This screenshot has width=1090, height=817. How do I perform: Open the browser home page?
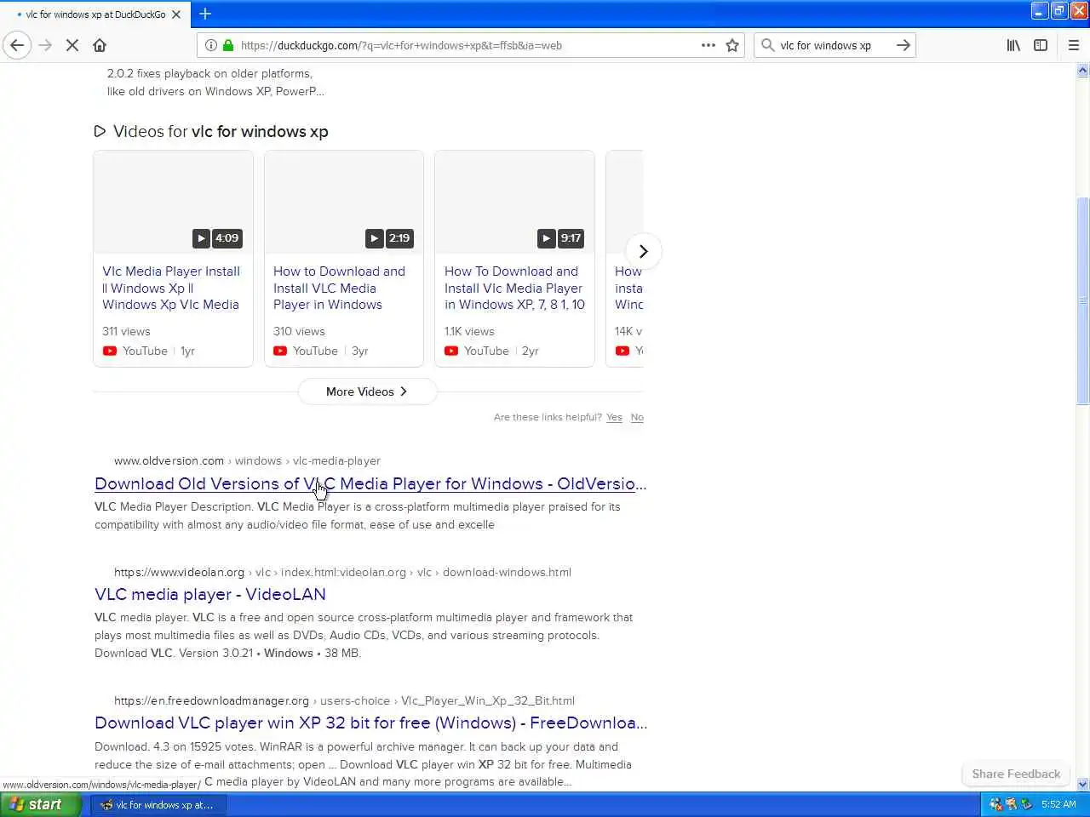pos(100,45)
